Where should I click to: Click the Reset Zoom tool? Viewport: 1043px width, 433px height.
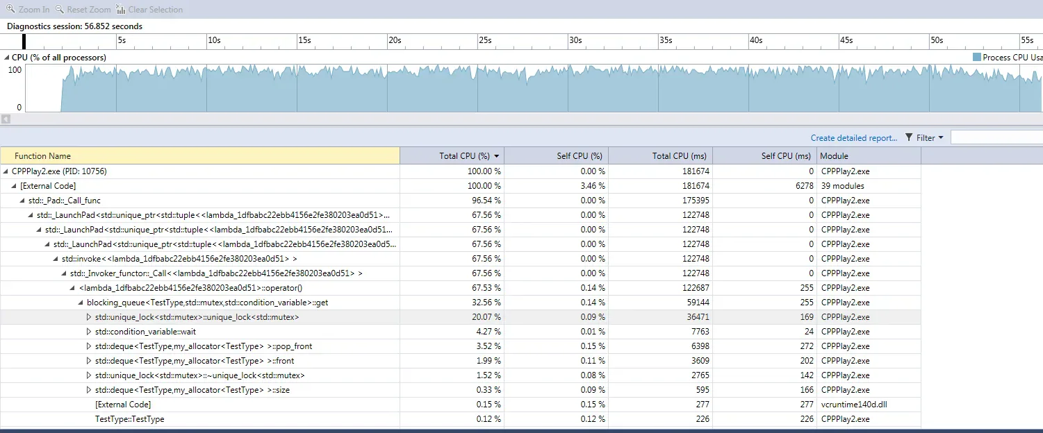click(x=83, y=10)
